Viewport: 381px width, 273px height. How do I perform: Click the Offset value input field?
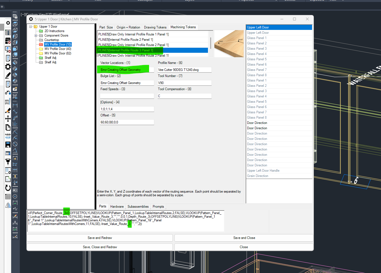click(127, 122)
